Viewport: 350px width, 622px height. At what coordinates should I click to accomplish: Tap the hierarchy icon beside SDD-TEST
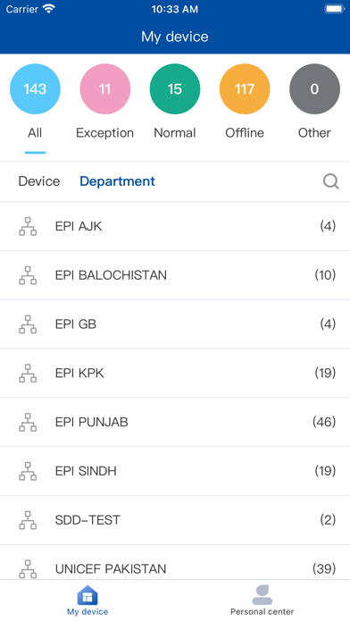pyautogui.click(x=28, y=520)
